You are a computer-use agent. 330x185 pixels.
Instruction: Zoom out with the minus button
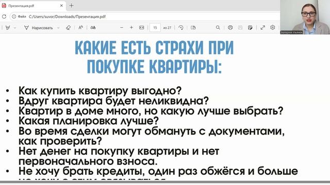click(122, 27)
